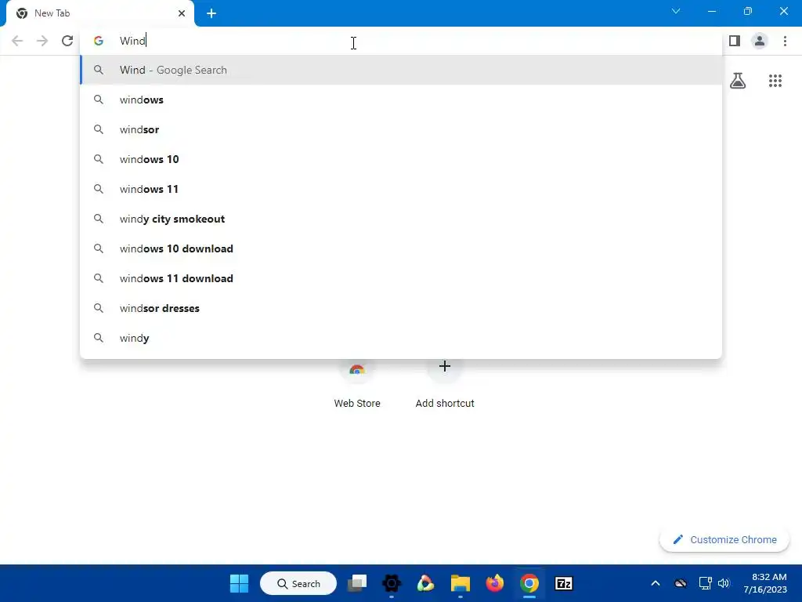Pick the 'windsor dresses' suggestion
Screen dimensions: 802x602
tap(401, 308)
